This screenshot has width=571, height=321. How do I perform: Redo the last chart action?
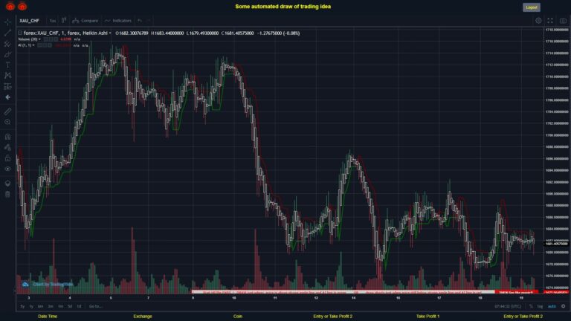[148, 20]
